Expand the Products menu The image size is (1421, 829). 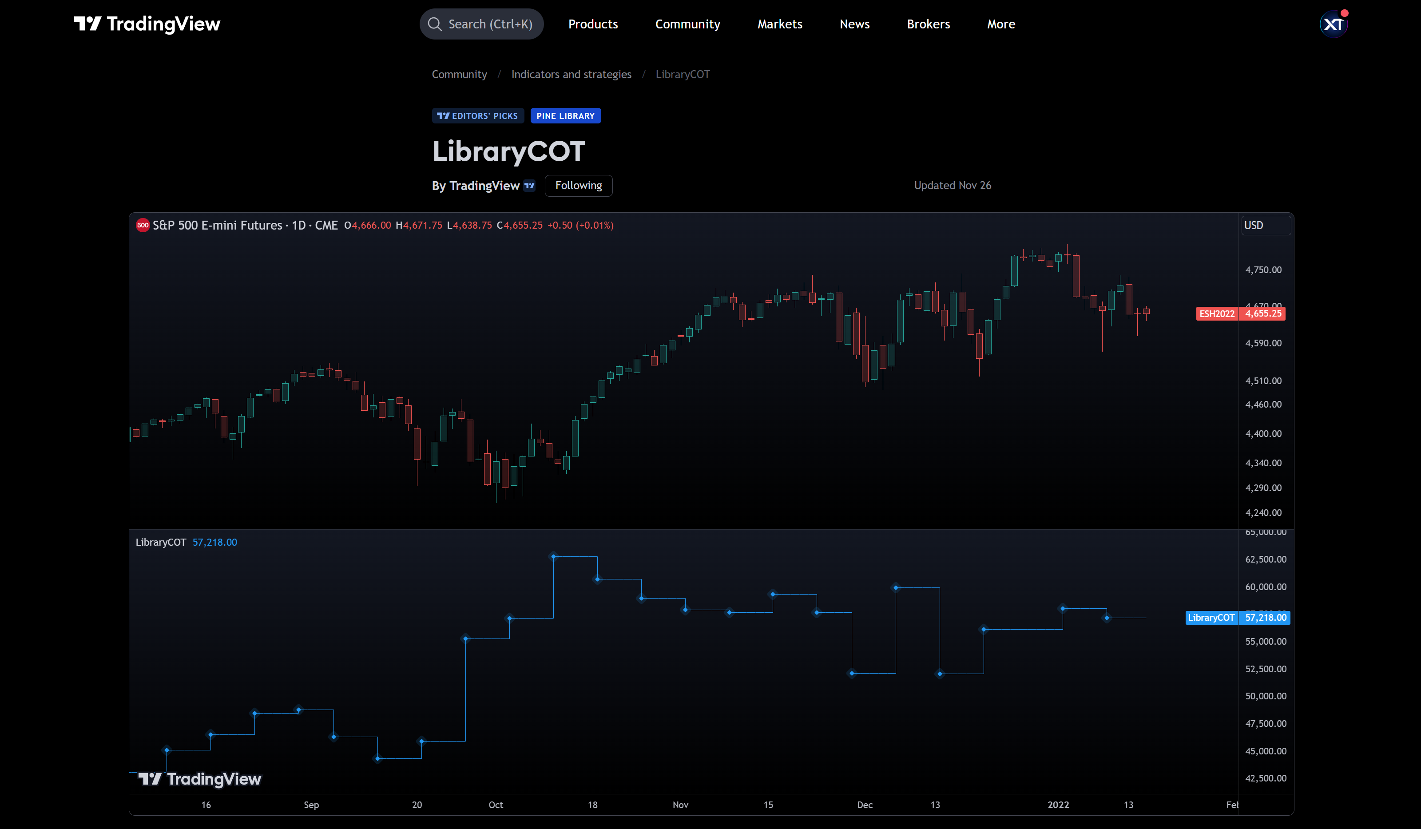593,24
